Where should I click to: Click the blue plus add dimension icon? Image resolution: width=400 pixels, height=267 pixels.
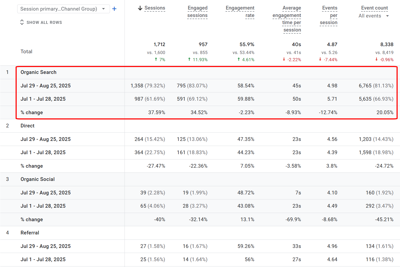click(114, 9)
